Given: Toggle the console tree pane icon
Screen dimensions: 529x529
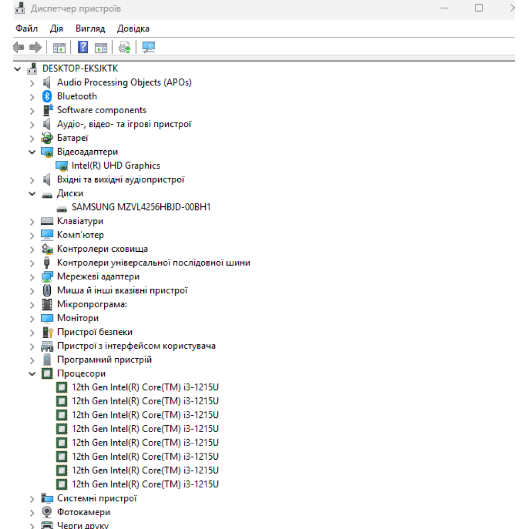Looking at the screenshot, I should coord(59,48).
